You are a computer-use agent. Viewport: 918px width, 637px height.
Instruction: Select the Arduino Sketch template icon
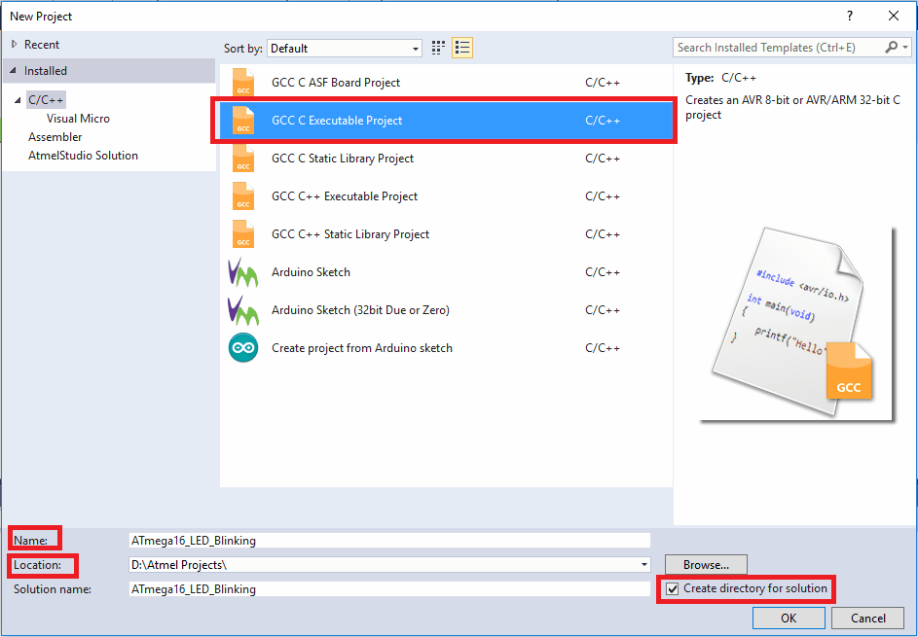(x=242, y=272)
